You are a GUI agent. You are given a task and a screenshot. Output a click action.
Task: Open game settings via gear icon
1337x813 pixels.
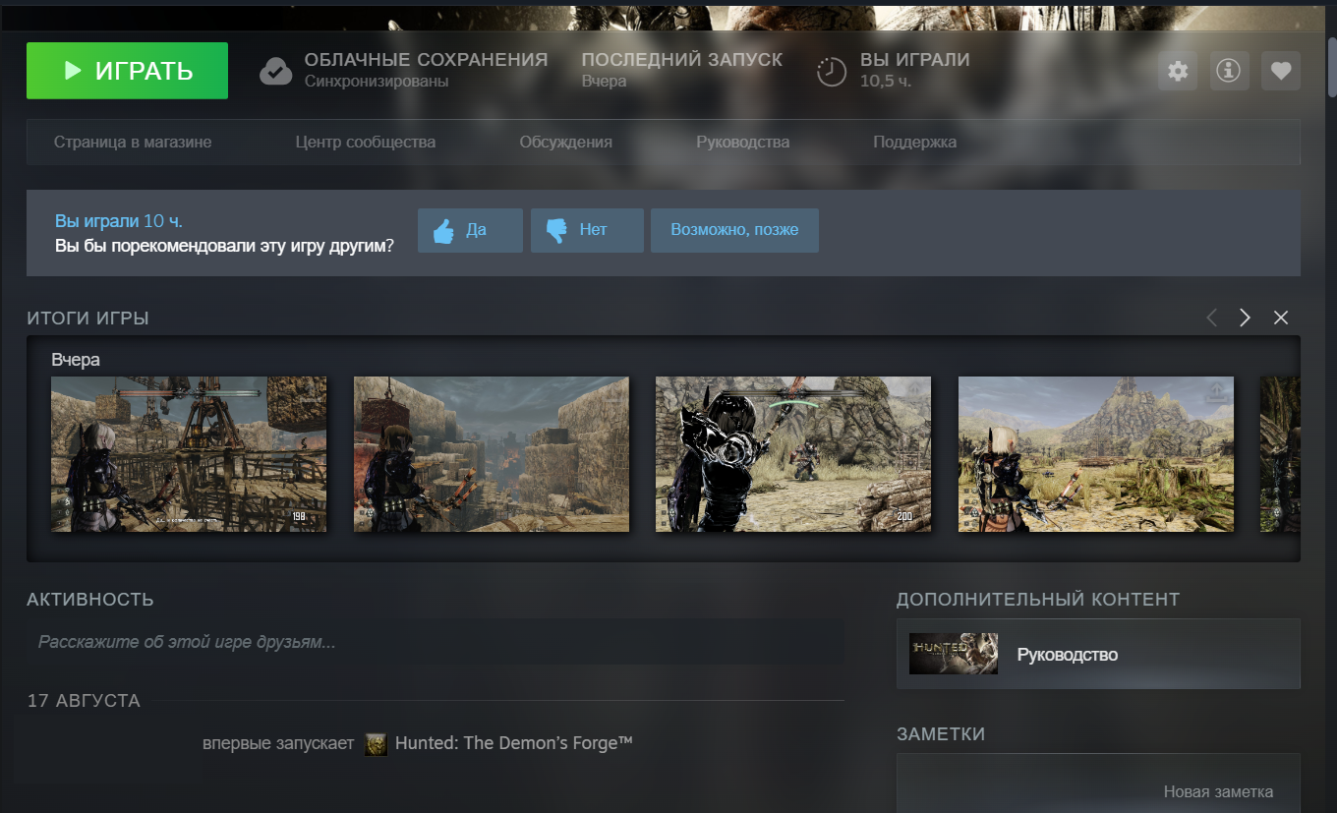1178,71
